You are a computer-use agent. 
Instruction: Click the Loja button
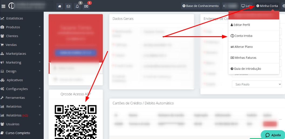coord(246,6)
